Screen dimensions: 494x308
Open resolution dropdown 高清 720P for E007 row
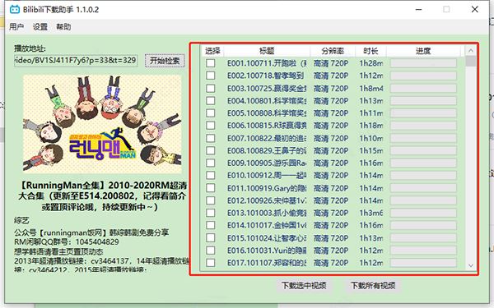(331, 138)
